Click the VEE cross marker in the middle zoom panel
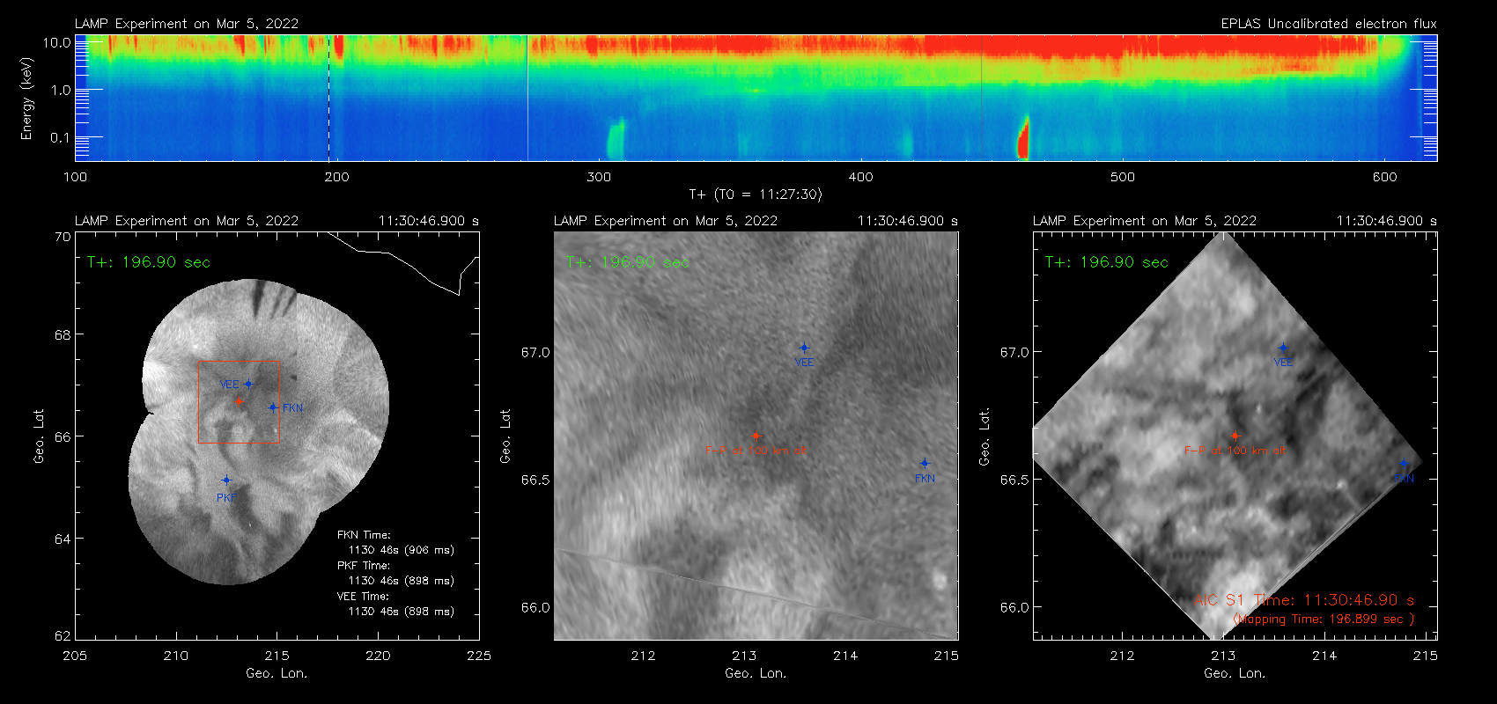This screenshot has height=704, width=1497. pos(804,348)
